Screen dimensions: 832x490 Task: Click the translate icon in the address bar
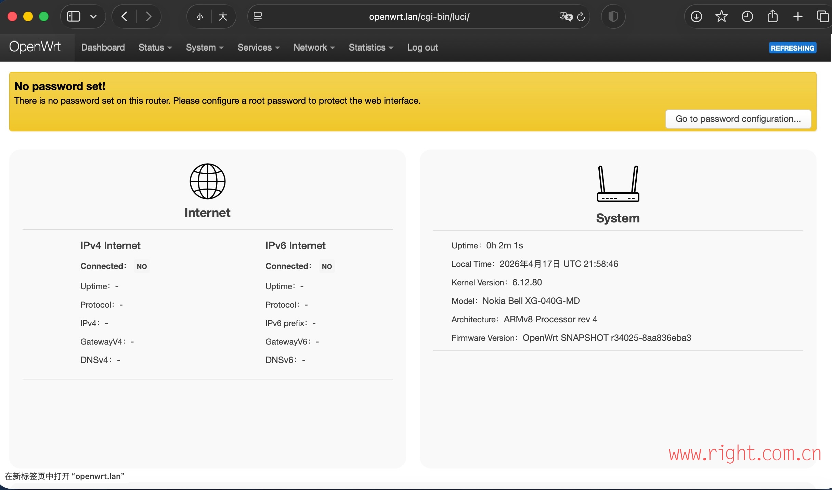coord(565,16)
